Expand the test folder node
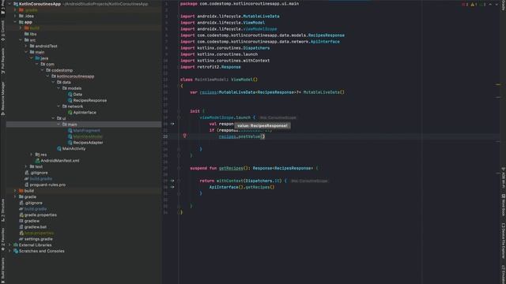 click(x=26, y=166)
